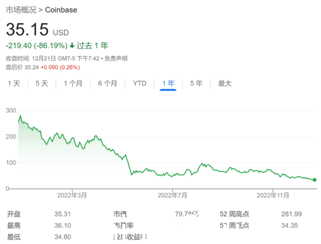Screen dimensions: 321x244
Task: Click the 最高 row label
Action: coord(14,225)
